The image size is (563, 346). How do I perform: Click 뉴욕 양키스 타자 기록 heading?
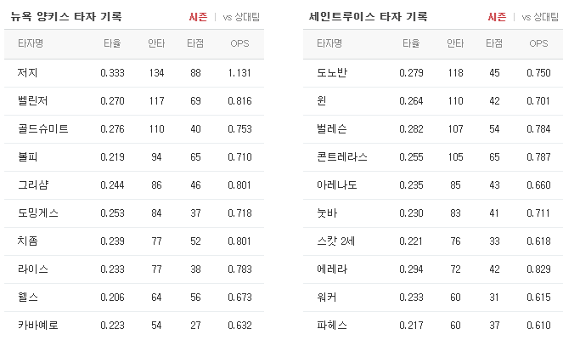(66, 16)
